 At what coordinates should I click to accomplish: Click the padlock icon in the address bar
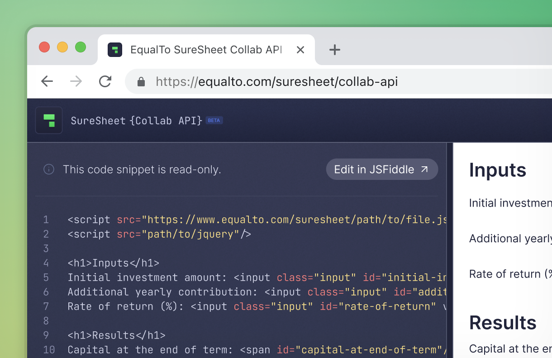click(141, 81)
